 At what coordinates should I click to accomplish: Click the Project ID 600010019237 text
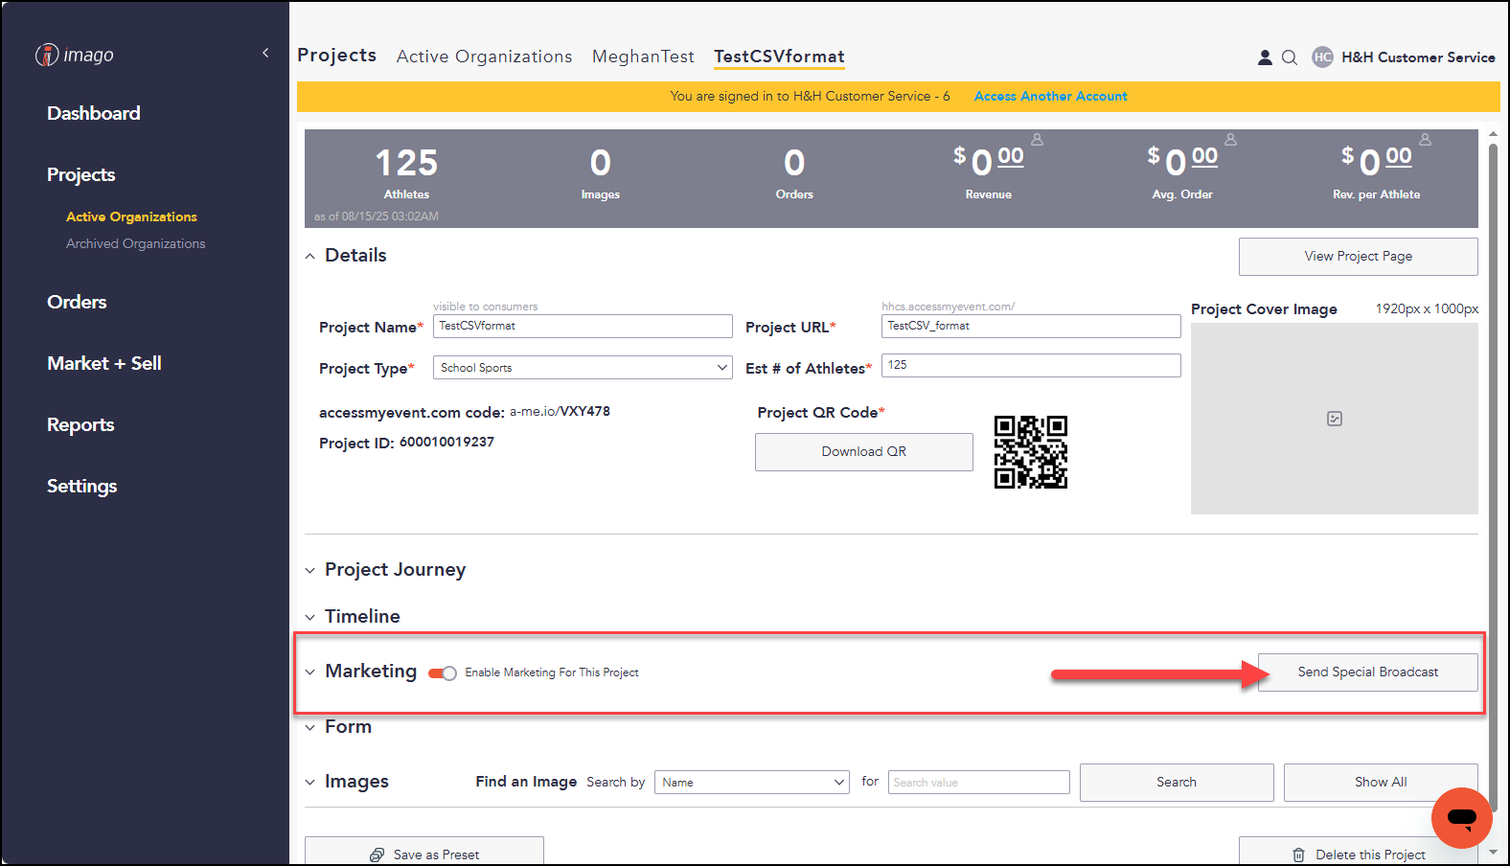(x=406, y=443)
